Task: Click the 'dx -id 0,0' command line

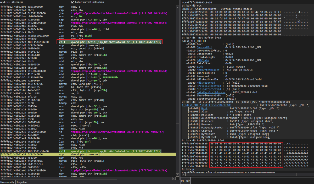Action: 235,102
